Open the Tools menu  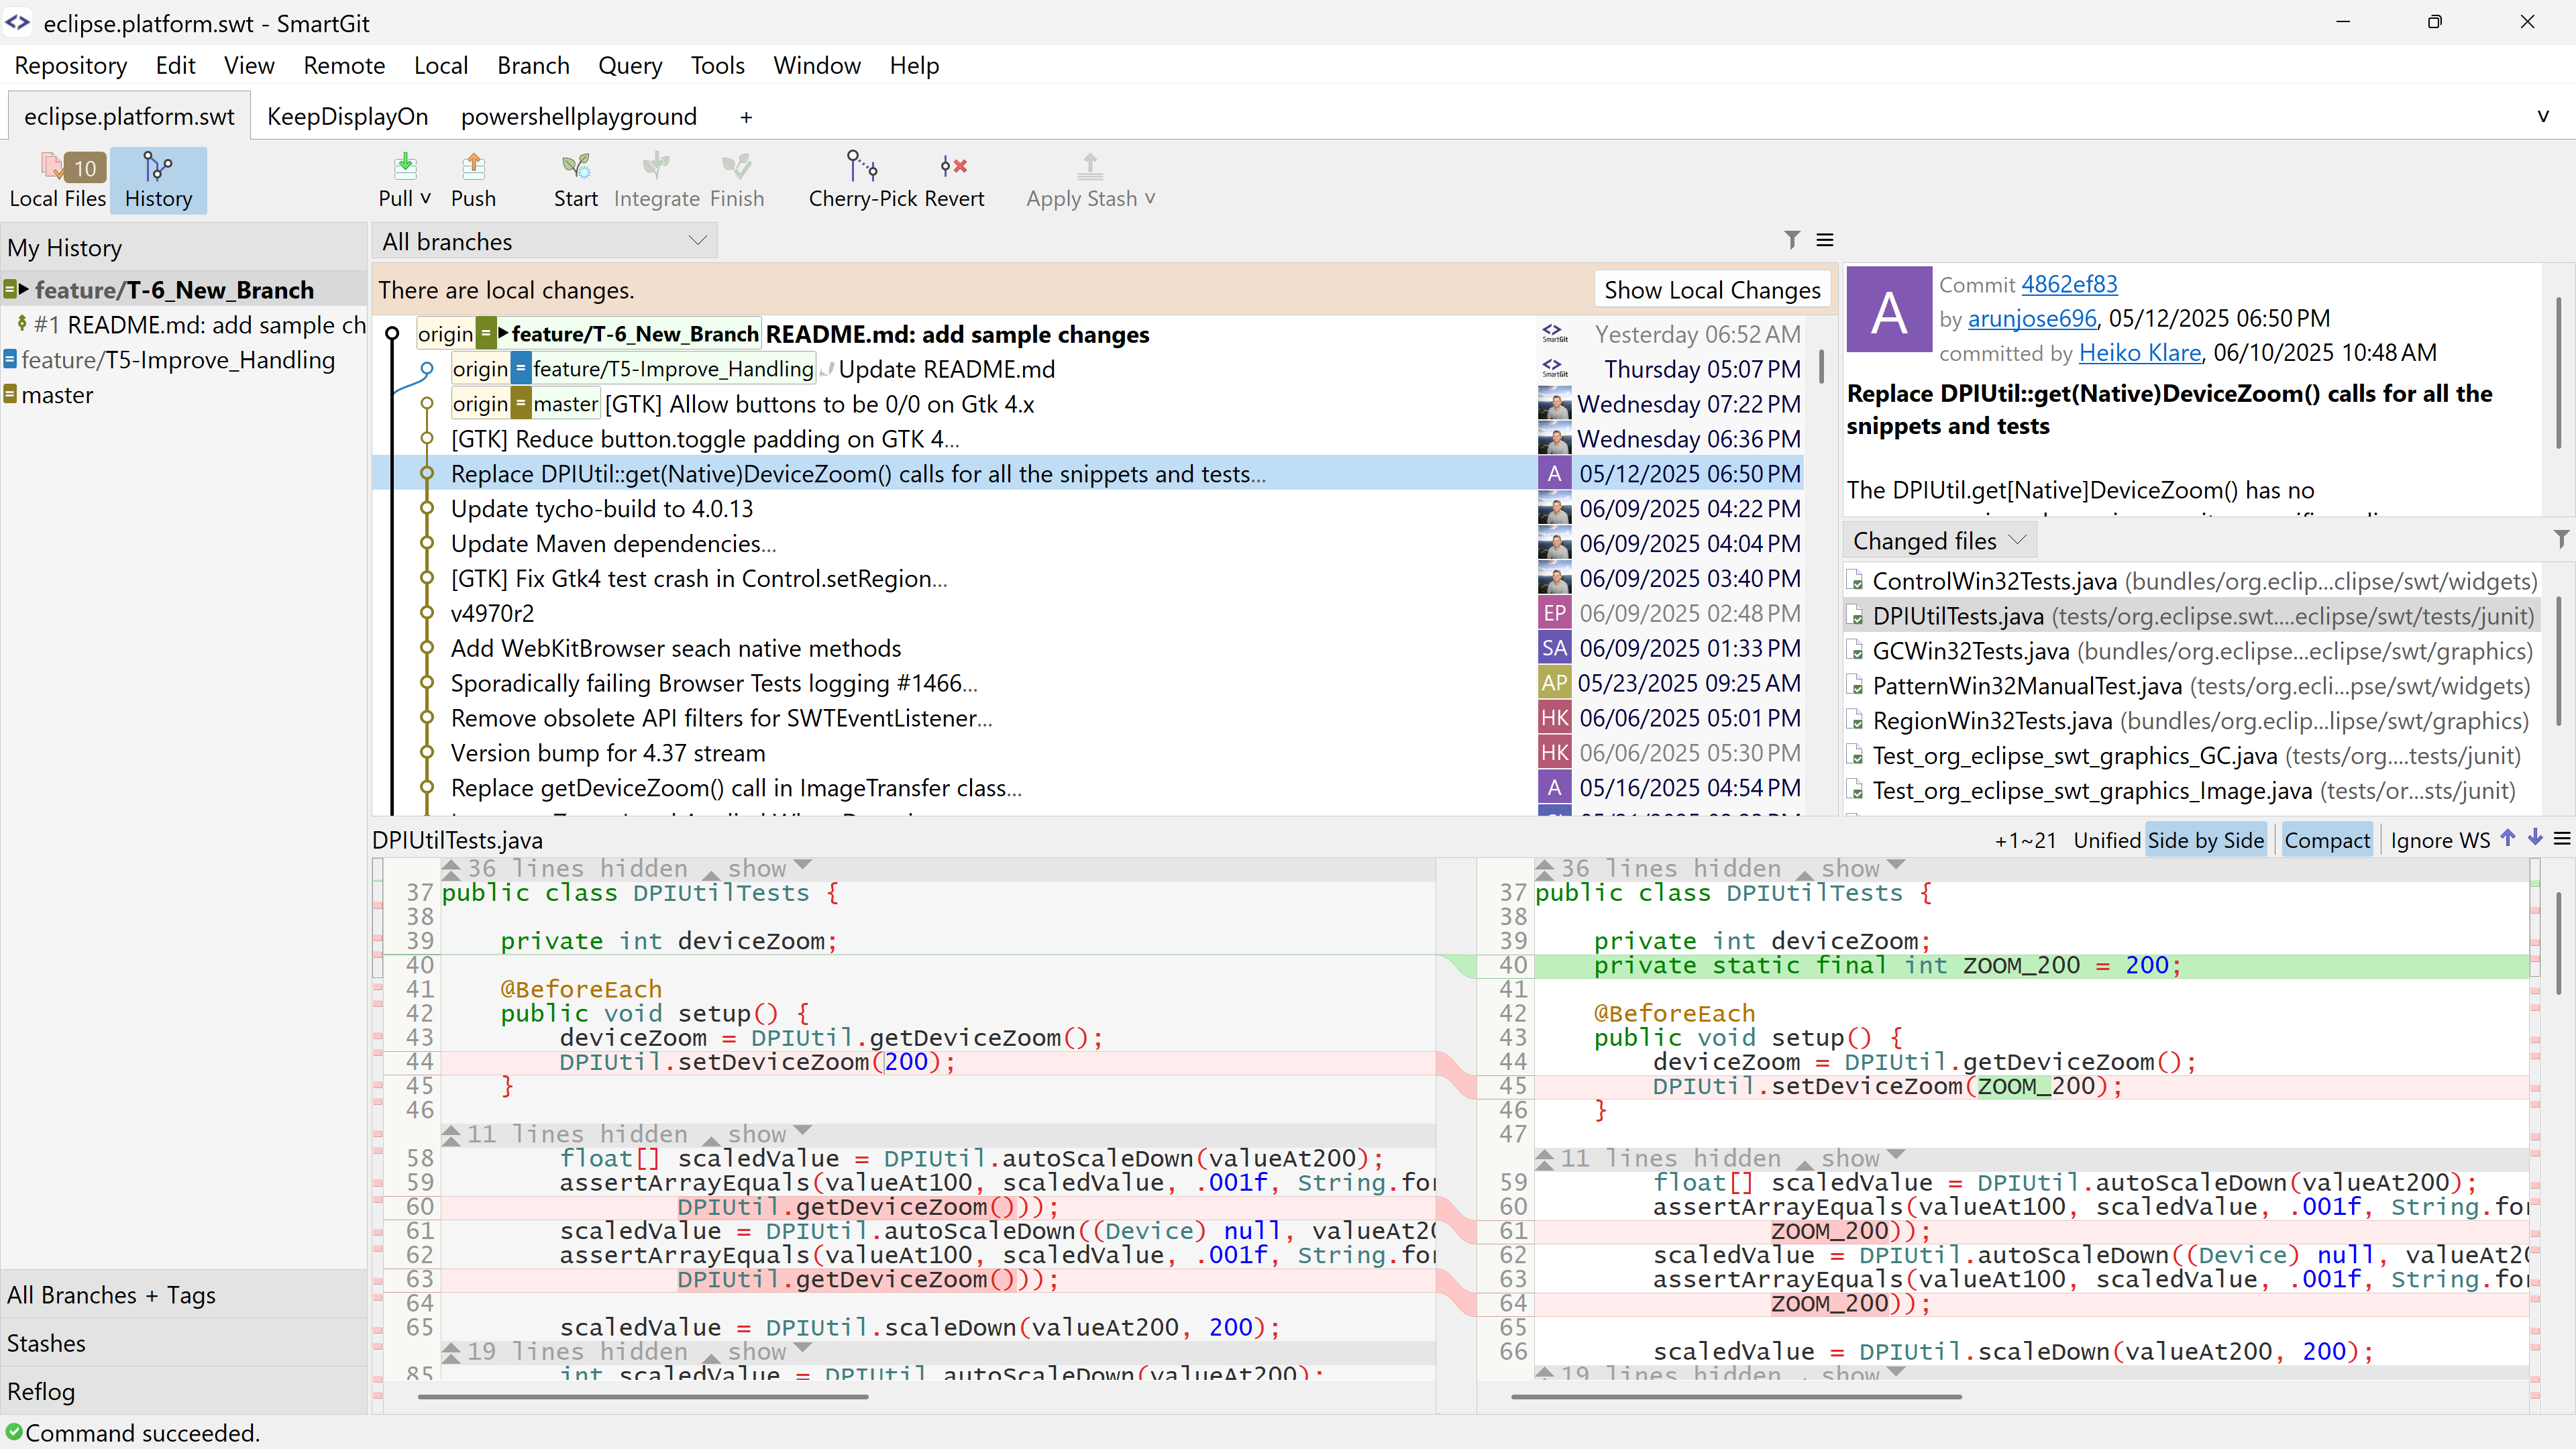coord(717,66)
